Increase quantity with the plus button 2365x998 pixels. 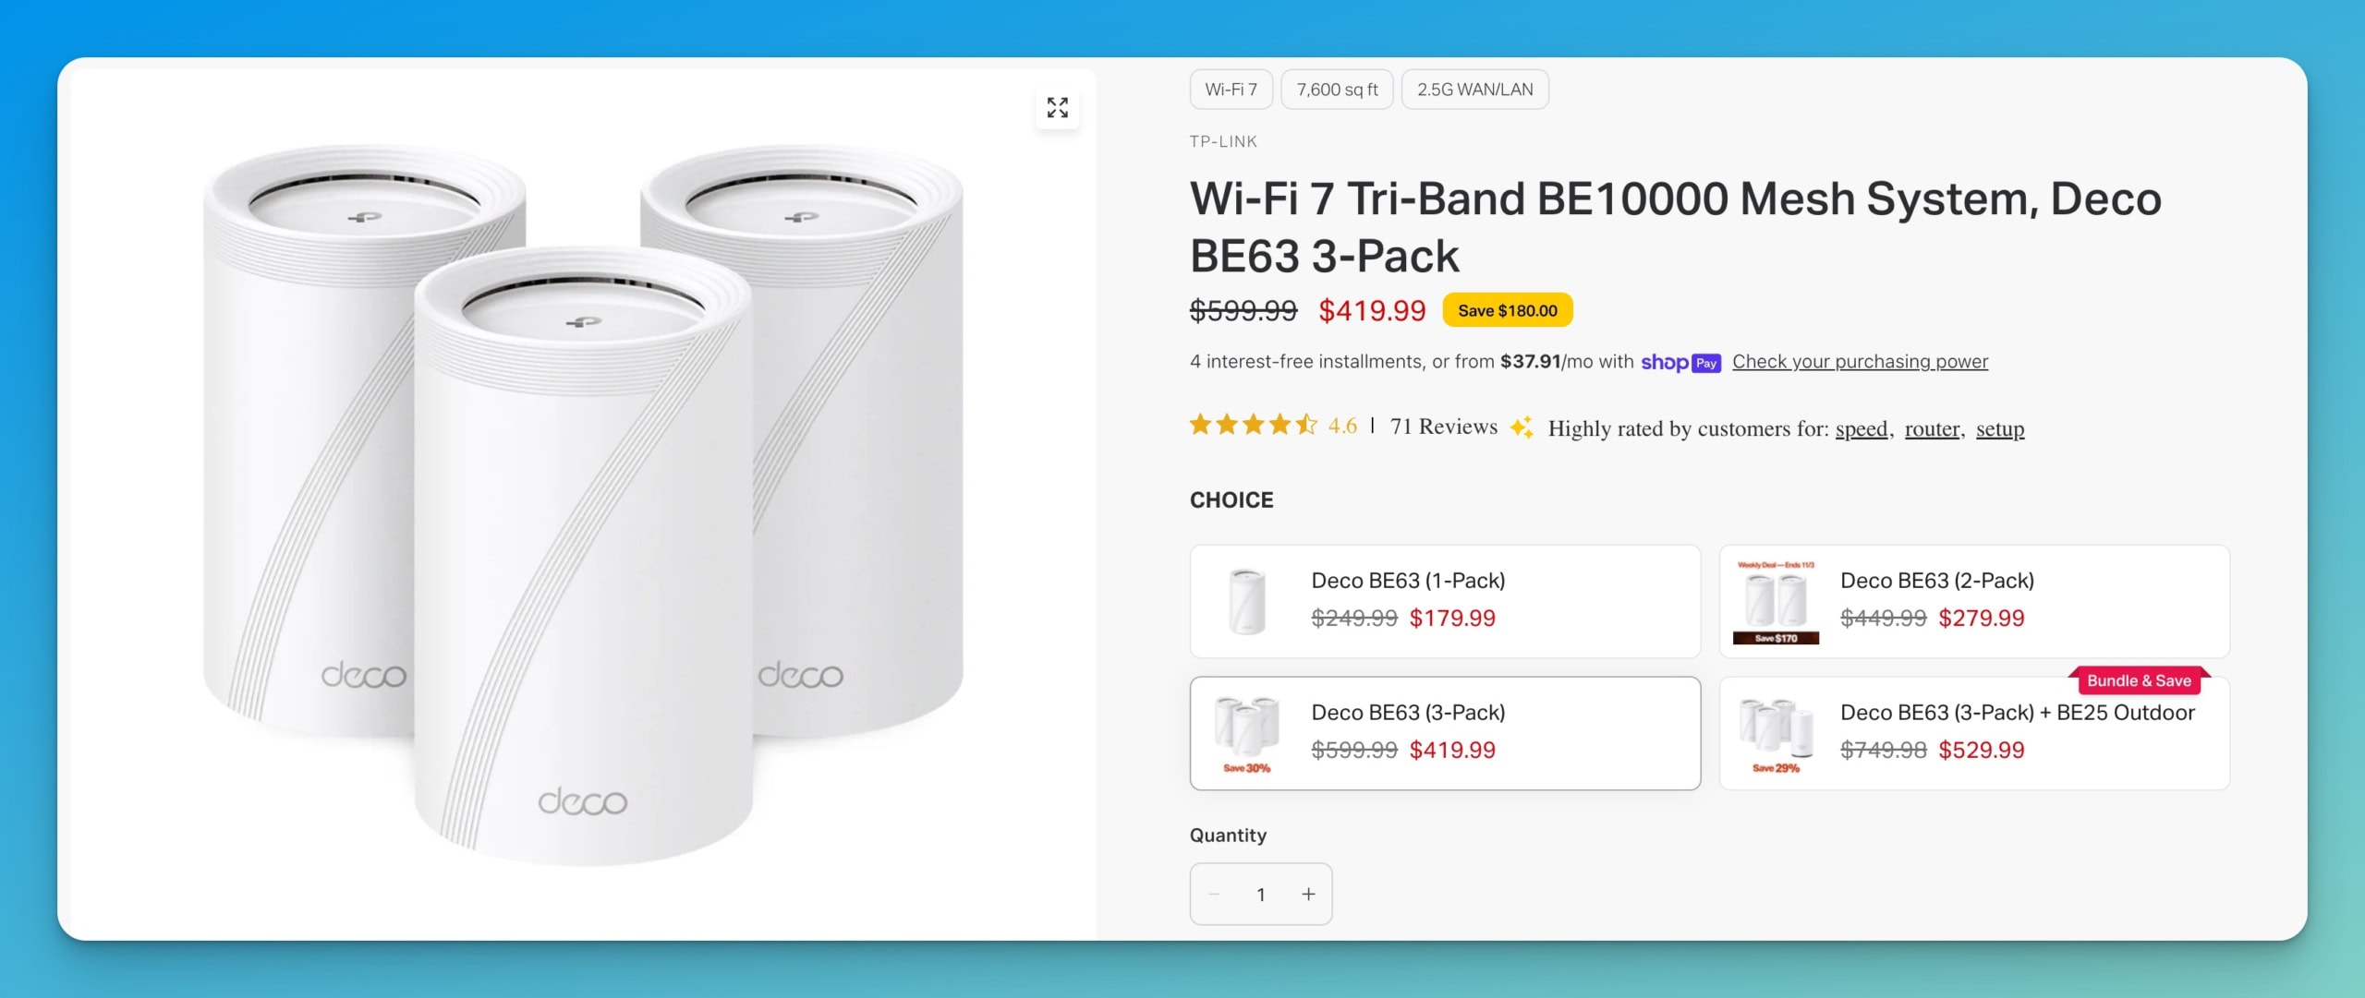click(x=1308, y=894)
